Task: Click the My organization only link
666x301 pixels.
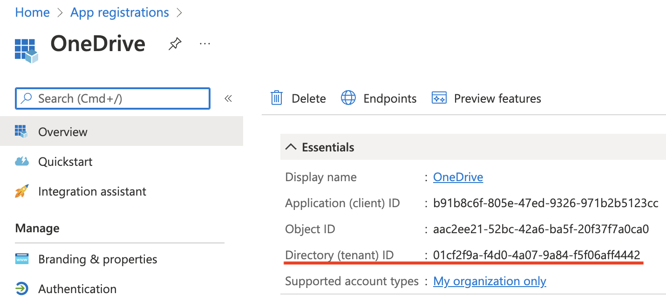Action: click(489, 281)
